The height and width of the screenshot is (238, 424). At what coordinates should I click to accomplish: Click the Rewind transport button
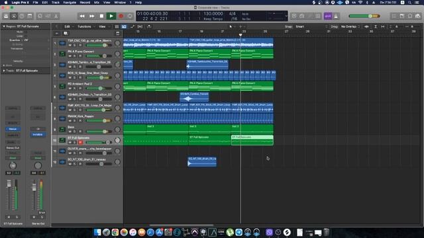(x=82, y=16)
